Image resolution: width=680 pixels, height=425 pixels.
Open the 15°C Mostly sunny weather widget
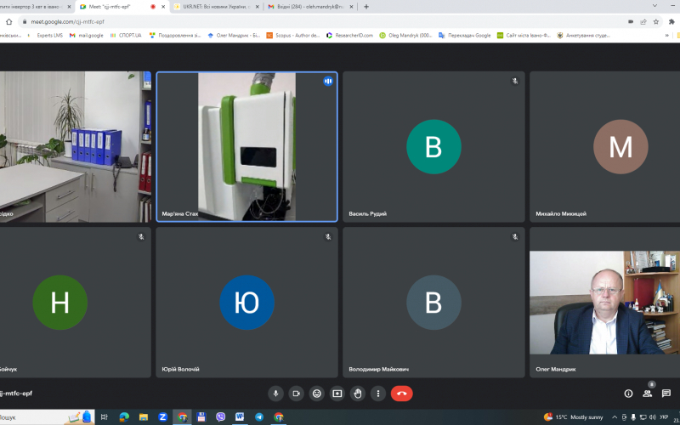point(573,417)
